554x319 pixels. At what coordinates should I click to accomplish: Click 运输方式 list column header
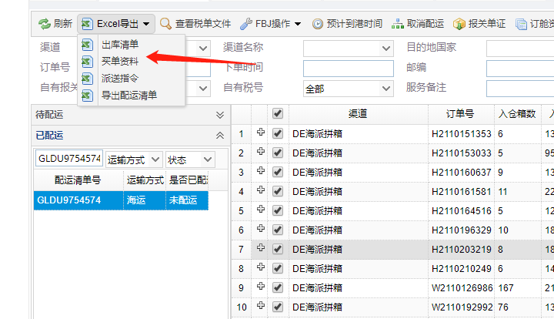pyautogui.click(x=145, y=180)
